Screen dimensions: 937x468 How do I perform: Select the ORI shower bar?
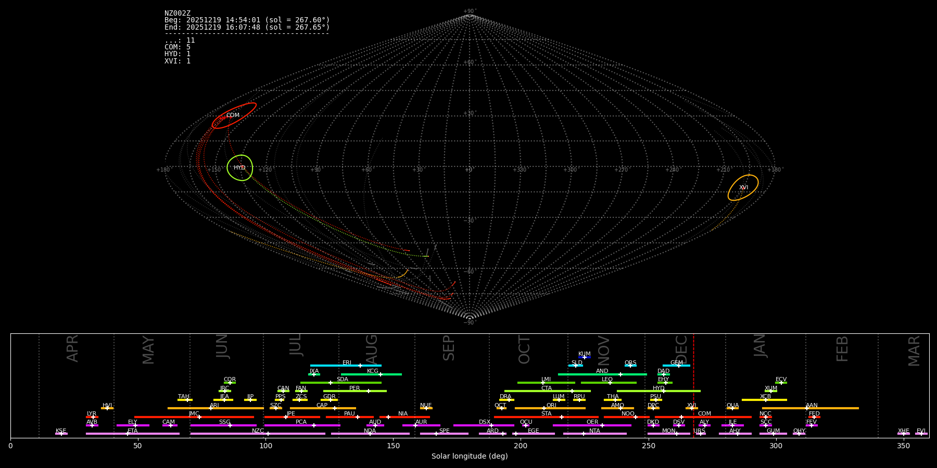point(550,408)
